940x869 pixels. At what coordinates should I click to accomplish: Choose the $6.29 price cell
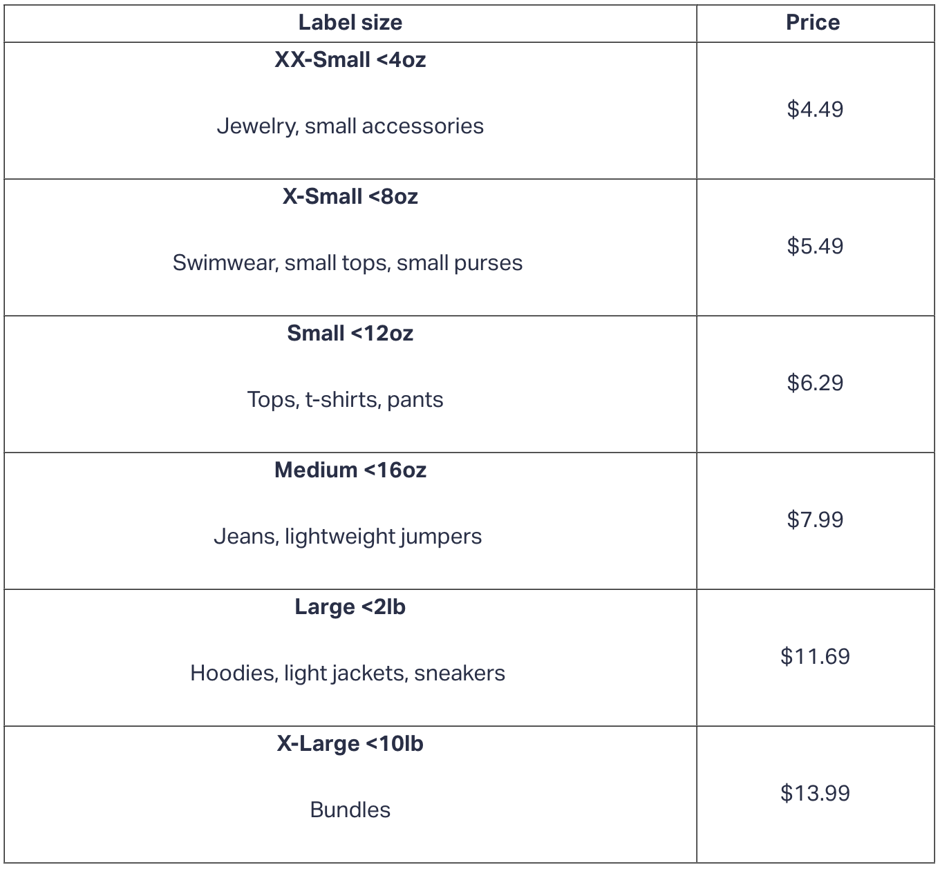point(815,383)
